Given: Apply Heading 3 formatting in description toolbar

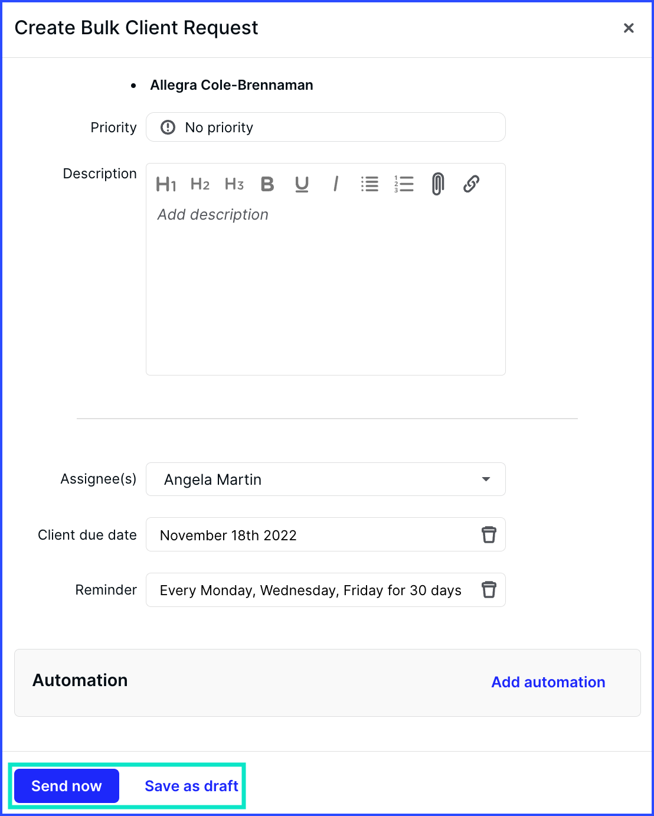Looking at the screenshot, I should [234, 184].
